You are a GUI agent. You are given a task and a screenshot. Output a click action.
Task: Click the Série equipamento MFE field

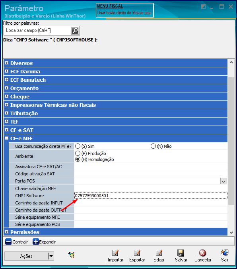(x=151, y=217)
